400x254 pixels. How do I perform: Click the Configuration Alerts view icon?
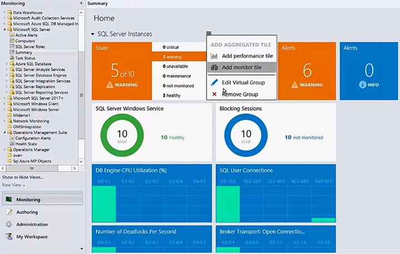tap(12, 138)
